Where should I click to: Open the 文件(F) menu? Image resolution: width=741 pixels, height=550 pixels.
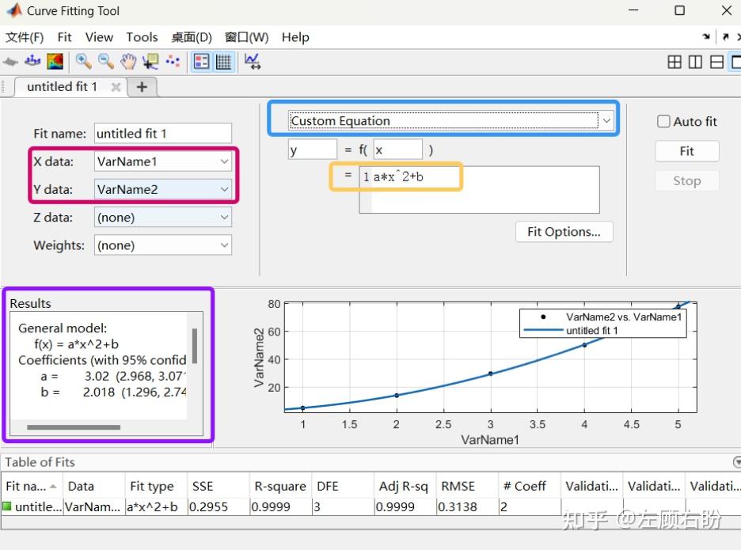click(25, 37)
